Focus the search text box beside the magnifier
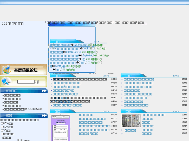189x141 pixels. (26, 81)
